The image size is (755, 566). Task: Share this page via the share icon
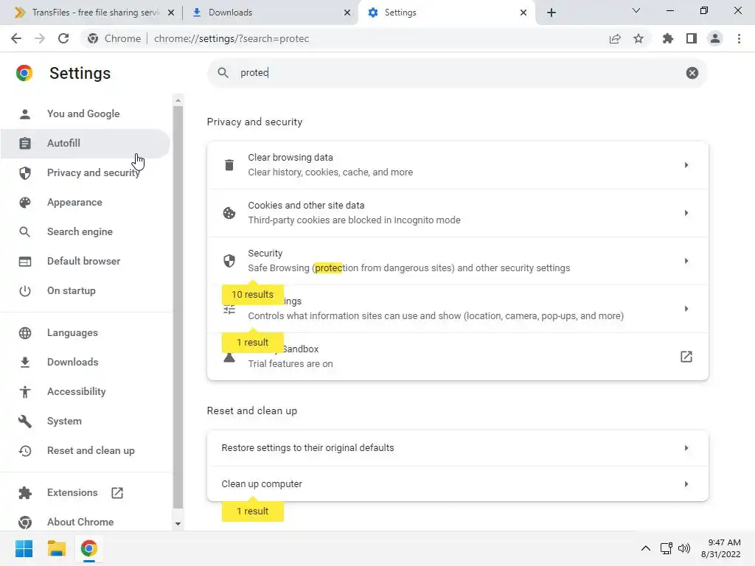pos(615,38)
